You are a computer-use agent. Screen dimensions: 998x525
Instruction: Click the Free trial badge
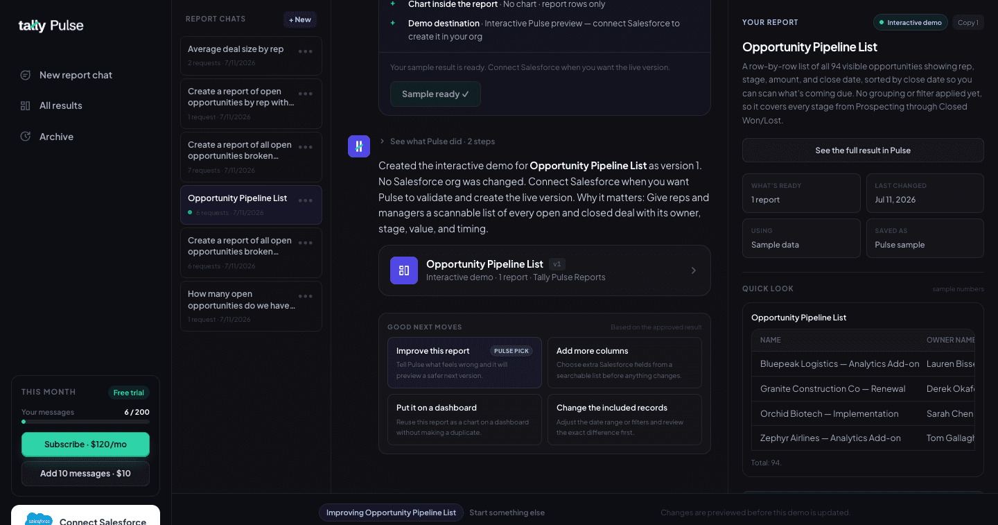[129, 393]
